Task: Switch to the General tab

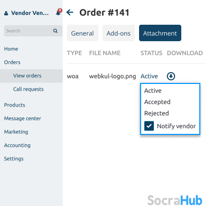Action: [82, 33]
